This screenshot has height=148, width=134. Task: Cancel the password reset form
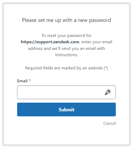[x=110, y=123]
